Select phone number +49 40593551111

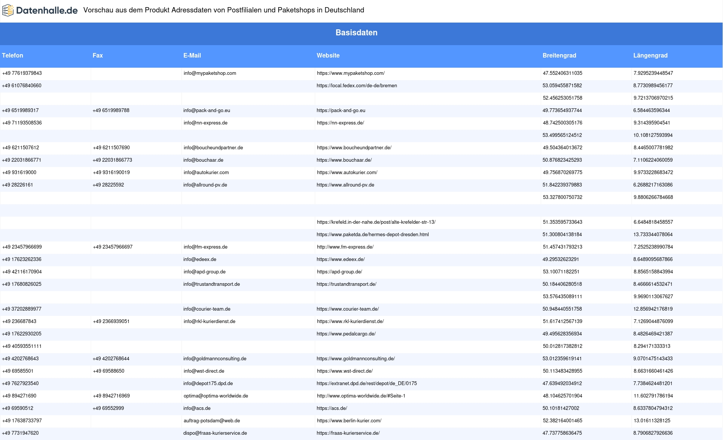pos(22,346)
